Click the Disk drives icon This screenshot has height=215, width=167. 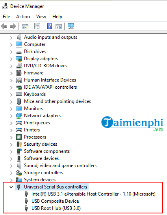19,52
